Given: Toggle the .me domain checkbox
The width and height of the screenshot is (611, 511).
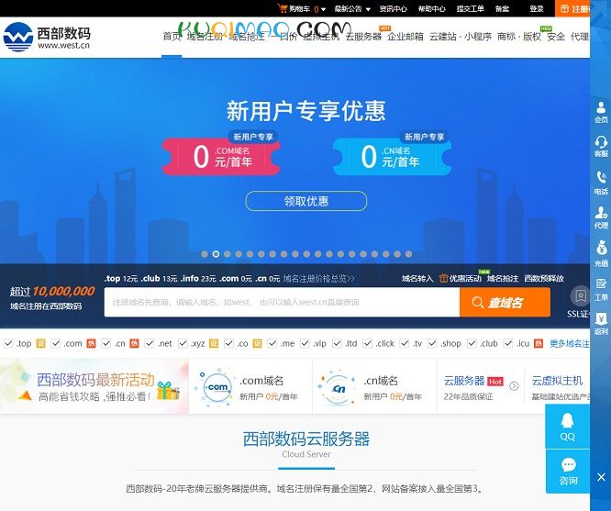Looking at the screenshot, I should coord(272,343).
